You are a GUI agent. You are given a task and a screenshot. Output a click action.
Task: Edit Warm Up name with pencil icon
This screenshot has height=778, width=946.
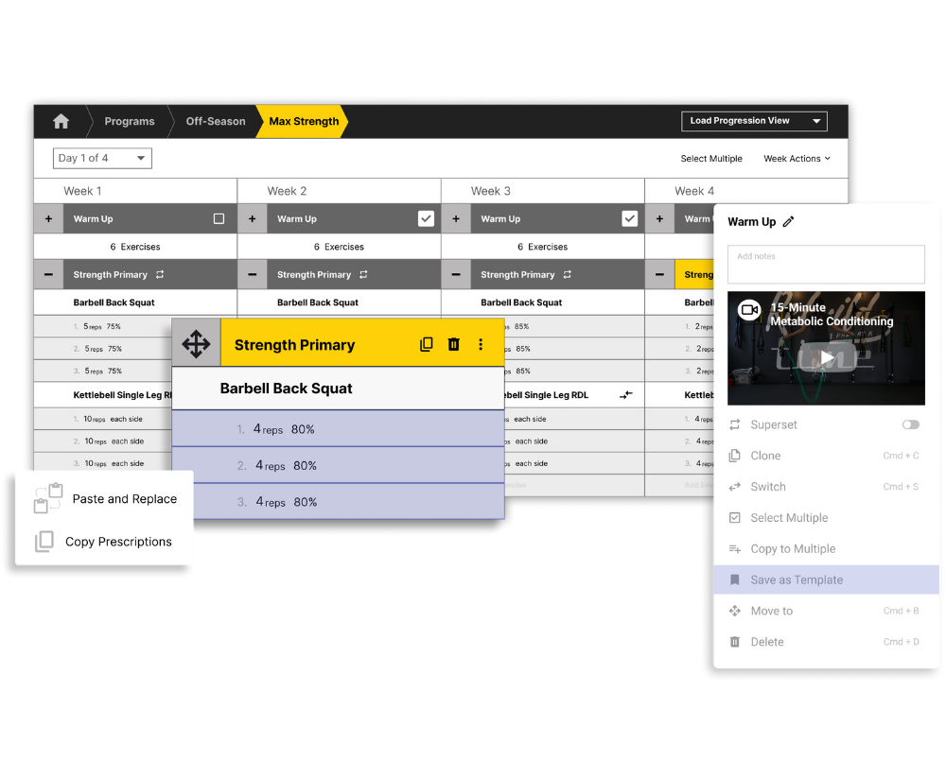click(789, 222)
